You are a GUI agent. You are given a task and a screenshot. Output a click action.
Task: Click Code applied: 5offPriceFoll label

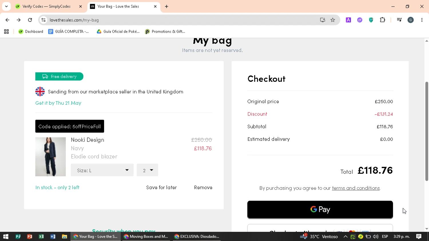[69, 126]
